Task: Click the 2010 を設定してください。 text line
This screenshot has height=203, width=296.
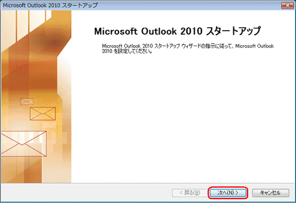Action: (127, 51)
